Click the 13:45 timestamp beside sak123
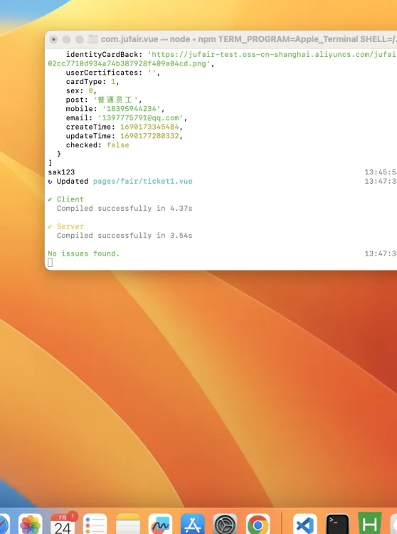Viewport: 397px width, 534px height. pos(381,172)
